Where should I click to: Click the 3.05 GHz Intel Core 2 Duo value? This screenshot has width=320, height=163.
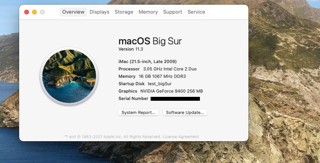[x=170, y=69]
